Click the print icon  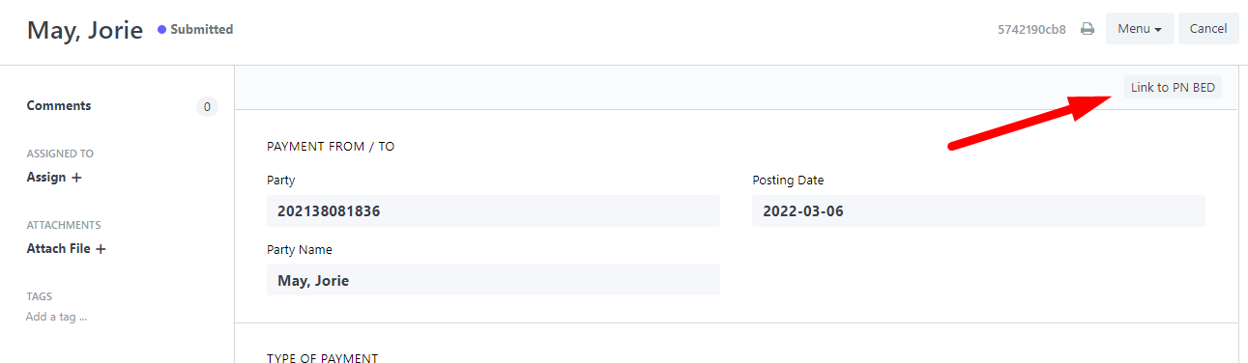[1088, 29]
